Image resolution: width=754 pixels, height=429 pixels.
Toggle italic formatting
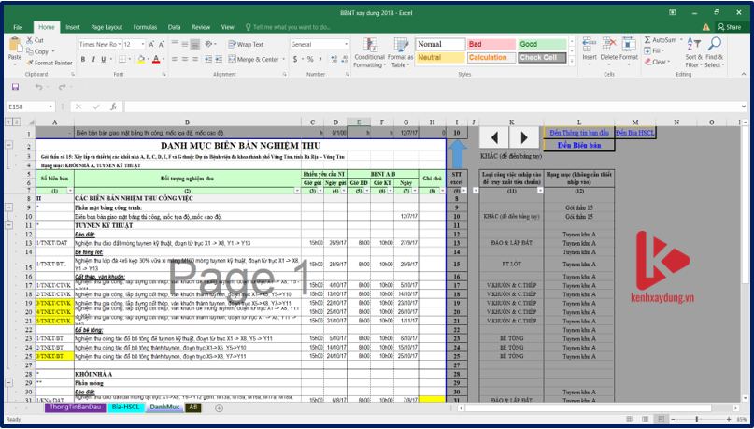tap(92, 59)
